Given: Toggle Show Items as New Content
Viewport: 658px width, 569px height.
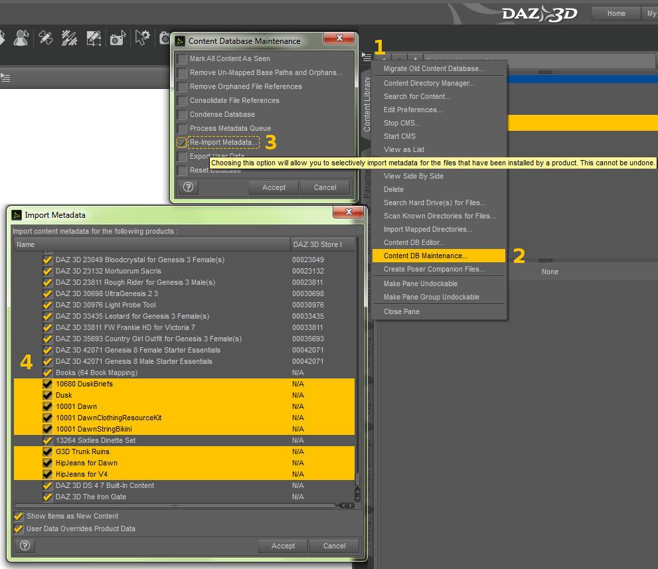Looking at the screenshot, I should point(18,516).
